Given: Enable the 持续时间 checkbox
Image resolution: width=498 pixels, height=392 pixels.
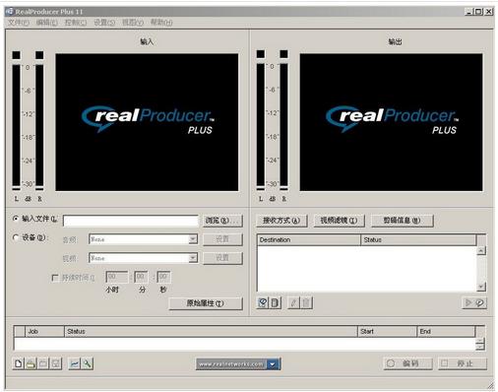Looking at the screenshot, I should [x=55, y=278].
